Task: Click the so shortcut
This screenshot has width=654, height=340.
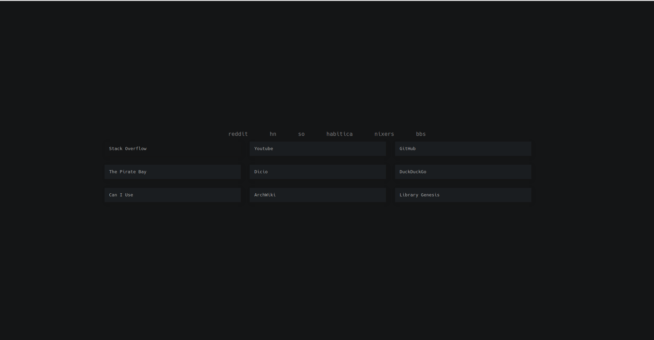Action: coord(301,134)
